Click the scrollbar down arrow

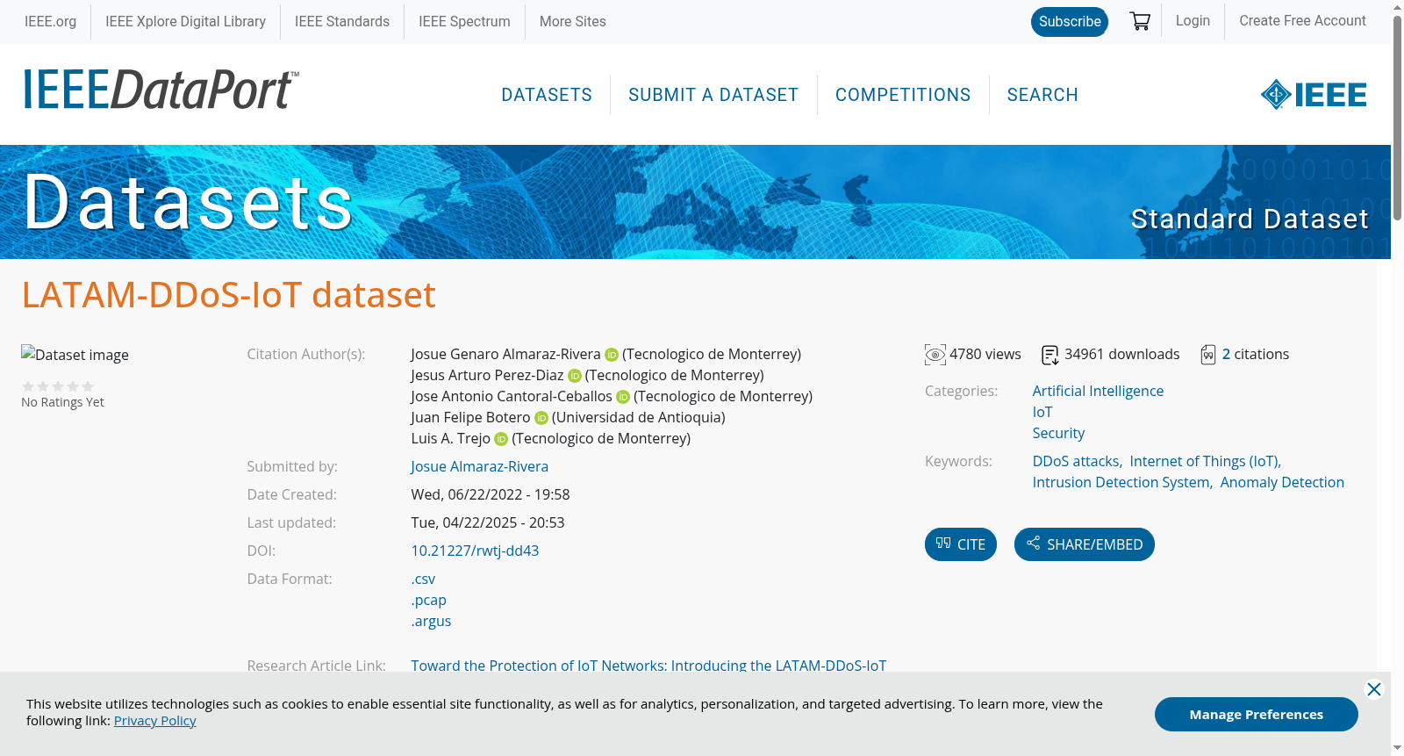1397,748
